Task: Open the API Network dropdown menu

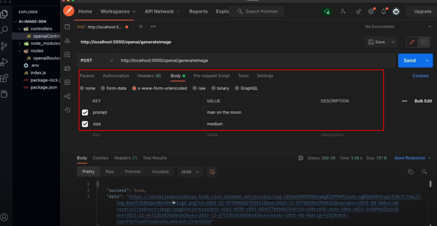Action: [x=163, y=11]
